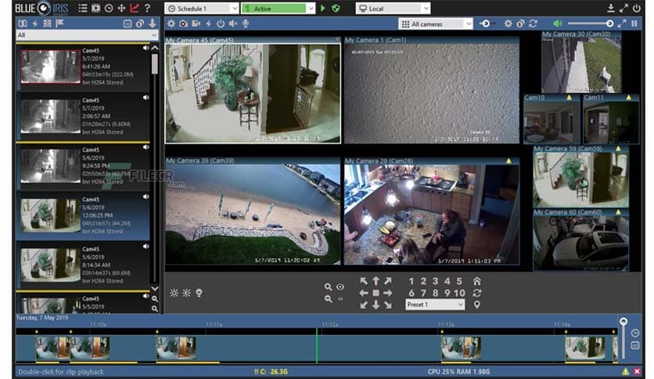
Task: Click the clock icon in the top bar
Action: point(109,8)
